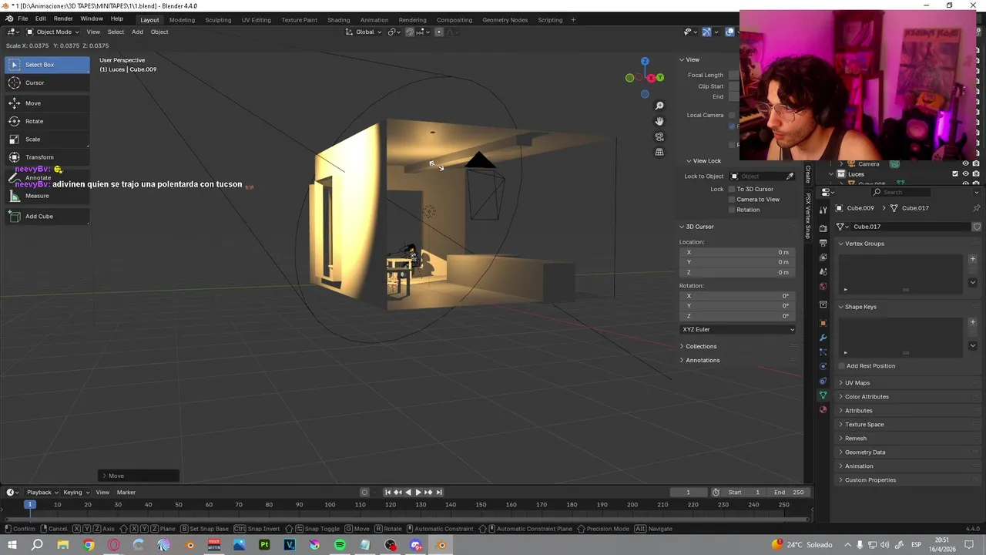Image resolution: width=986 pixels, height=555 pixels.
Task: Open the World properties tab
Action: coord(823,287)
